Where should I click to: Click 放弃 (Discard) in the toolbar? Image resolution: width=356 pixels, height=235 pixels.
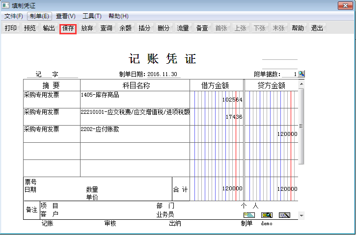[87, 28]
